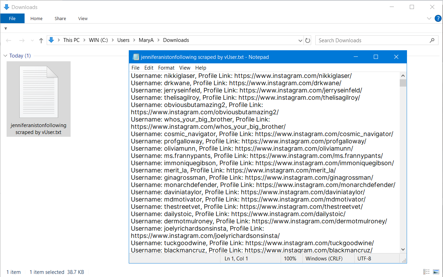The width and height of the screenshot is (443, 277).
Task: Open Explorer help (question mark icon)
Action: [438, 18]
